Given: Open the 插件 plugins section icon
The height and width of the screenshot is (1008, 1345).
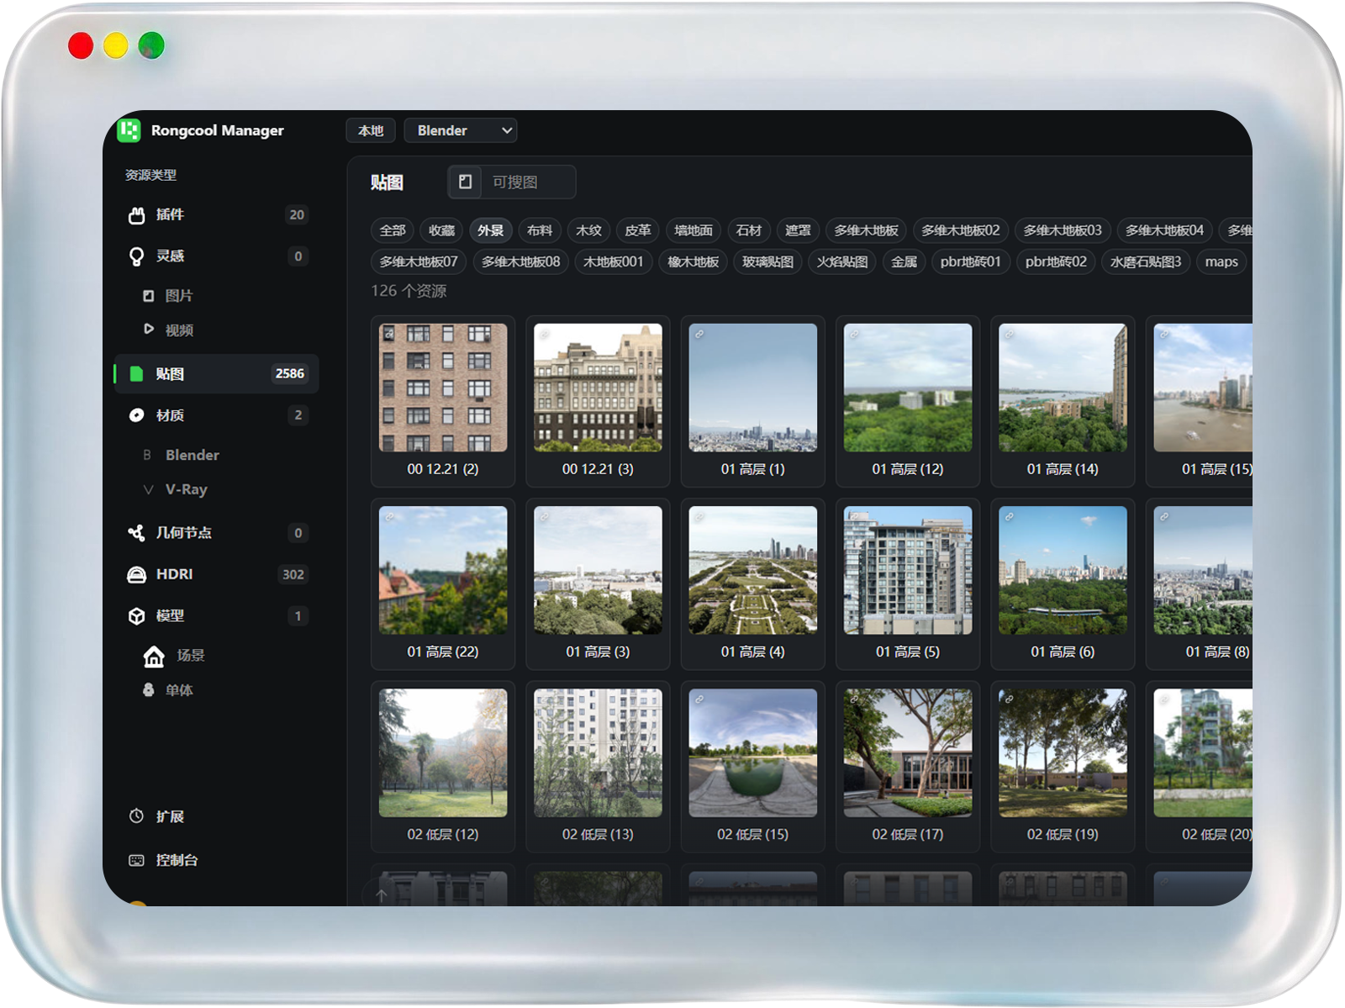Looking at the screenshot, I should [136, 215].
